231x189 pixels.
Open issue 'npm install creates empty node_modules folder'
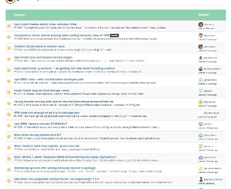pyautogui.click(x=46, y=24)
